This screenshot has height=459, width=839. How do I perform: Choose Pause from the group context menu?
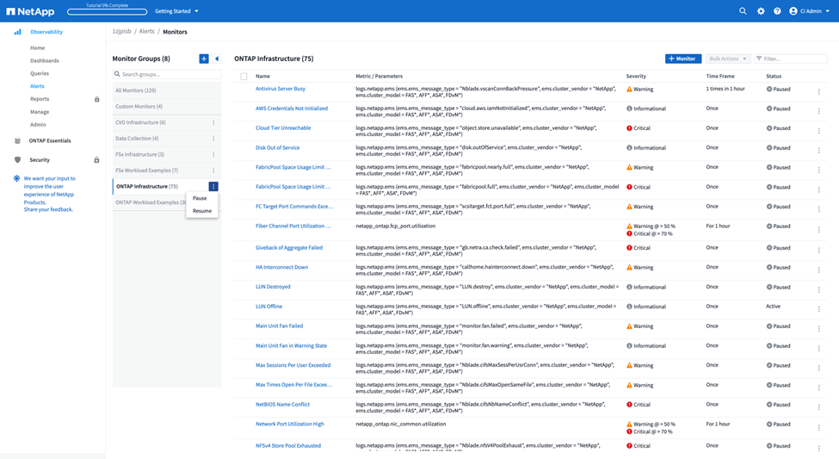(200, 198)
